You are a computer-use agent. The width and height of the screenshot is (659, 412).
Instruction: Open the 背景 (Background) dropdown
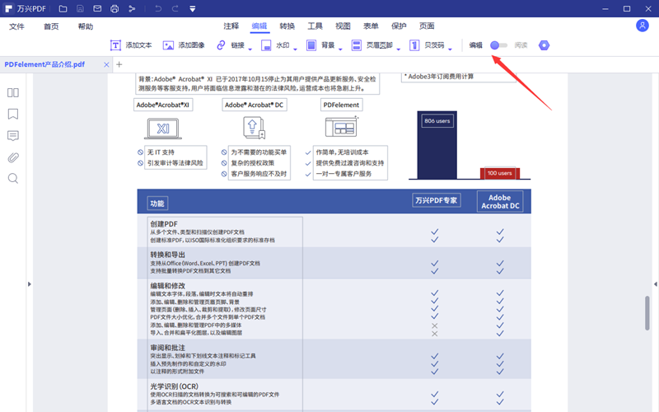[339, 48]
